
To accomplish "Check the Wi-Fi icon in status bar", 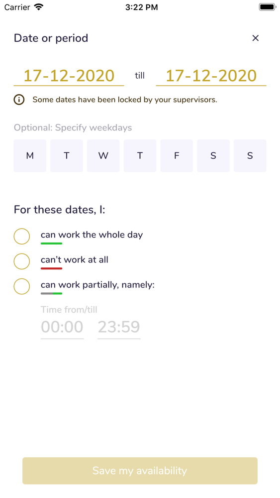I will (x=39, y=7).
